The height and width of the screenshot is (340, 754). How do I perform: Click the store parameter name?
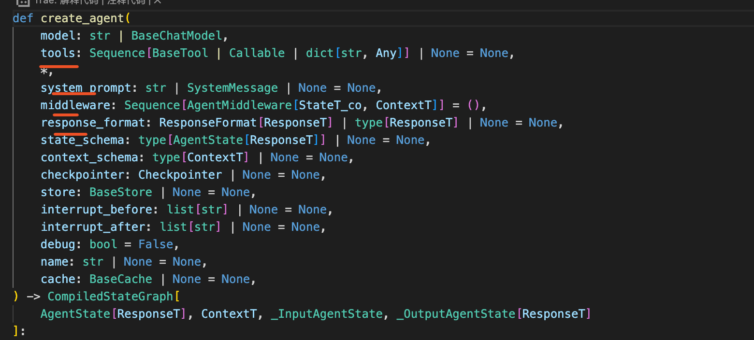[58, 192]
